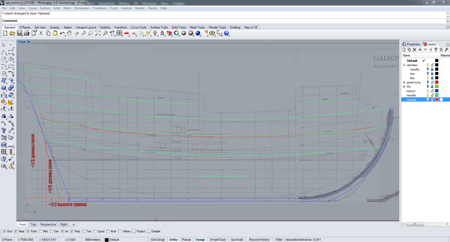
Task: Click the Text object tool icon
Action: click(x=4, y=131)
